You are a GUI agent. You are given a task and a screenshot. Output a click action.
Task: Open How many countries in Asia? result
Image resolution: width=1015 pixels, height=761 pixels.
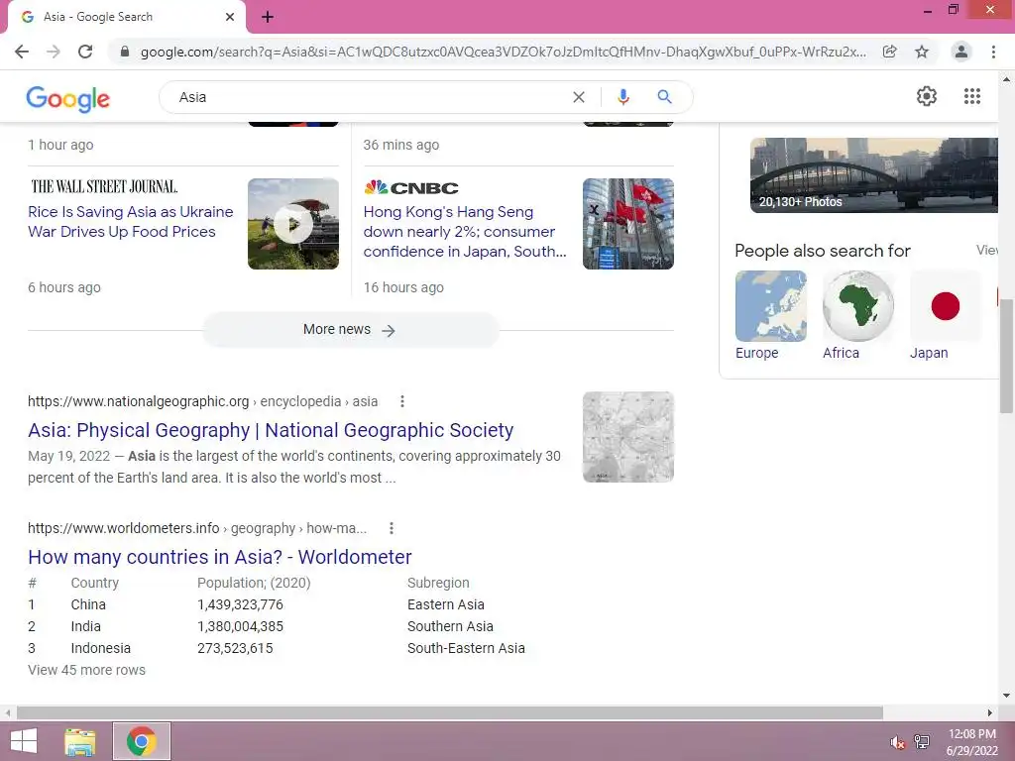pos(219,557)
